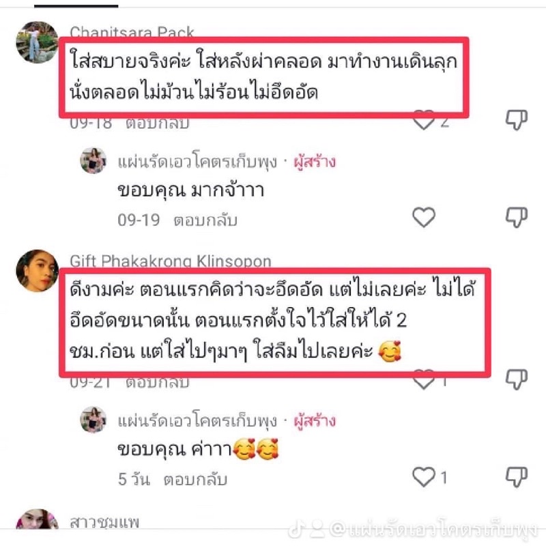Like the creator's ขอบคุณ มากจ้าาา reply
The image size is (546, 546).
pos(424,217)
